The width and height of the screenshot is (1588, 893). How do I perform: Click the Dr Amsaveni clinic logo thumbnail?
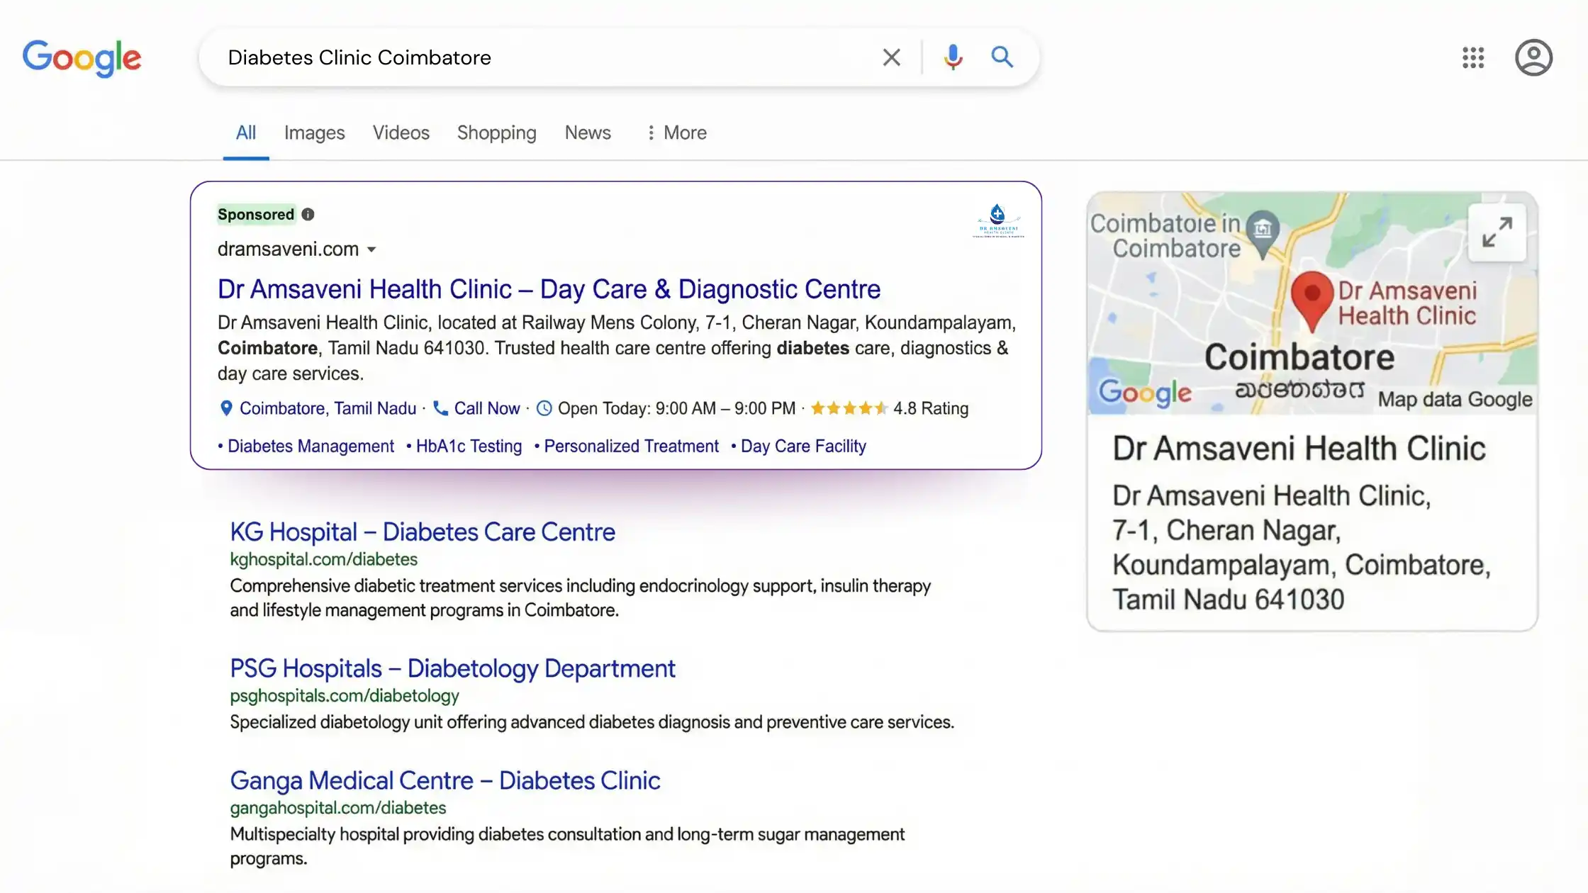click(x=997, y=221)
